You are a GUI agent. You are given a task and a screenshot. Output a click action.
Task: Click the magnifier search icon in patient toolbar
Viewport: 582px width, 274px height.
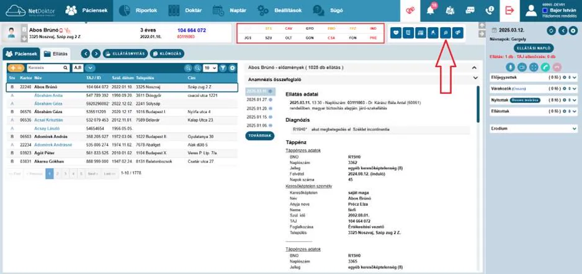point(445,33)
